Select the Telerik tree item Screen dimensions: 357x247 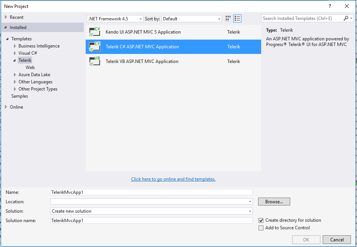pos(25,60)
